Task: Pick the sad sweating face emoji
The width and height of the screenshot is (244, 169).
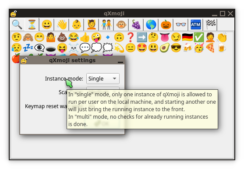Action: tap(17, 48)
